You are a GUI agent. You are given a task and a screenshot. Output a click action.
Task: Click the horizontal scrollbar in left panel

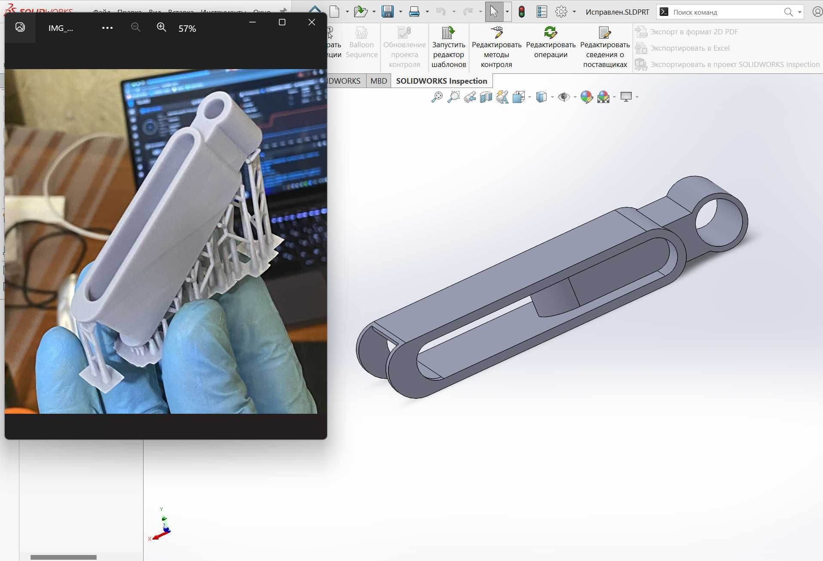coord(64,557)
